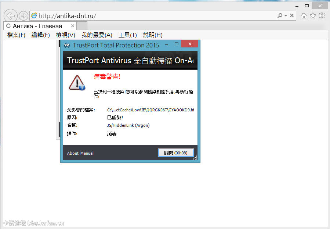Go to the browser home page icon
Viewport: 330px width, 229px height.
tap(304, 15)
